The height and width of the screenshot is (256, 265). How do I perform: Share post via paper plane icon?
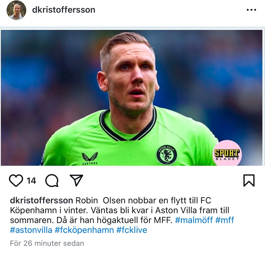pos(76,180)
